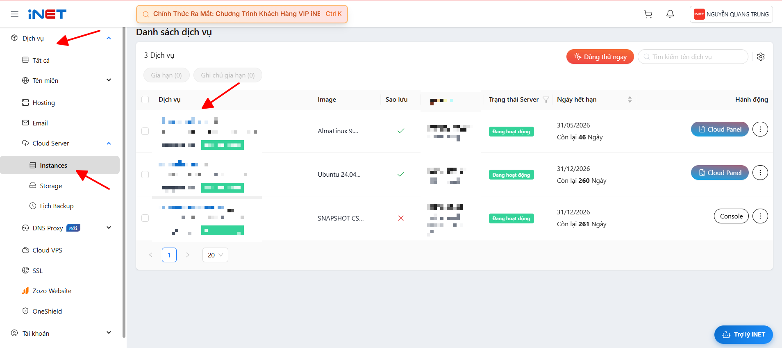Image resolution: width=782 pixels, height=348 pixels.
Task: Click the Ghi chú gia hạn (0) button
Action: pyautogui.click(x=228, y=75)
